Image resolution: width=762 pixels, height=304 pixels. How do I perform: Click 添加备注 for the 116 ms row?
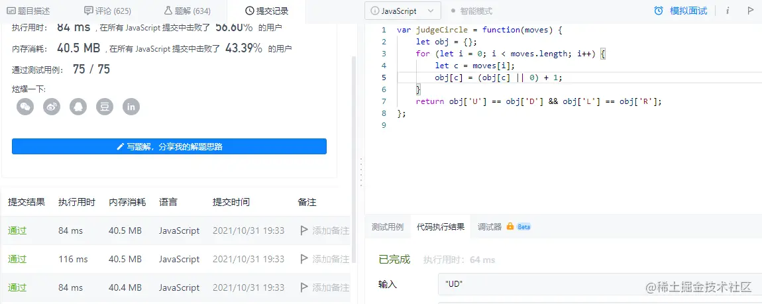[x=331, y=259]
